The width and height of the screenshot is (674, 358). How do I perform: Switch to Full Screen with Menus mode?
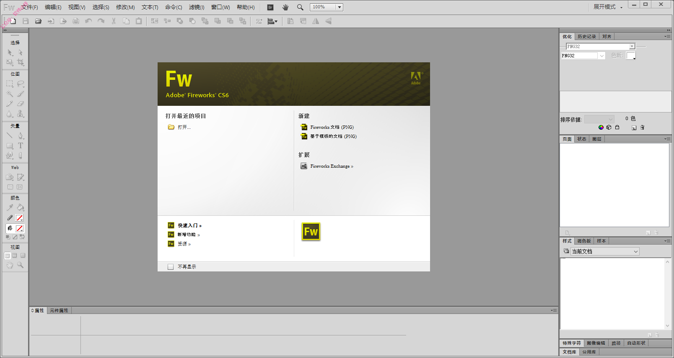(x=15, y=256)
